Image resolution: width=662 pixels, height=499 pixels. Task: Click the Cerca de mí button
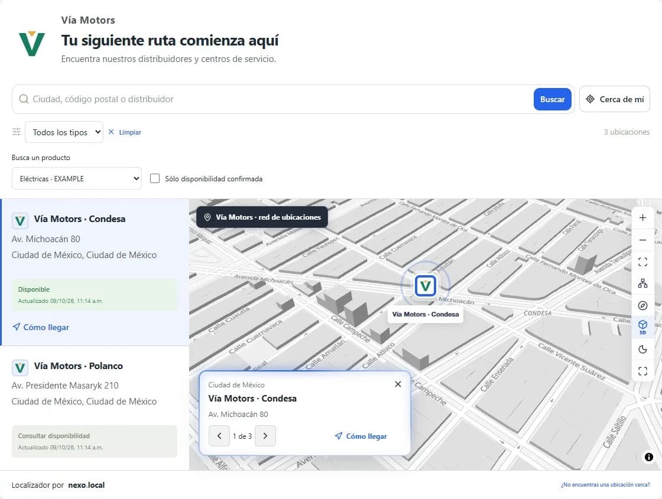click(x=614, y=99)
